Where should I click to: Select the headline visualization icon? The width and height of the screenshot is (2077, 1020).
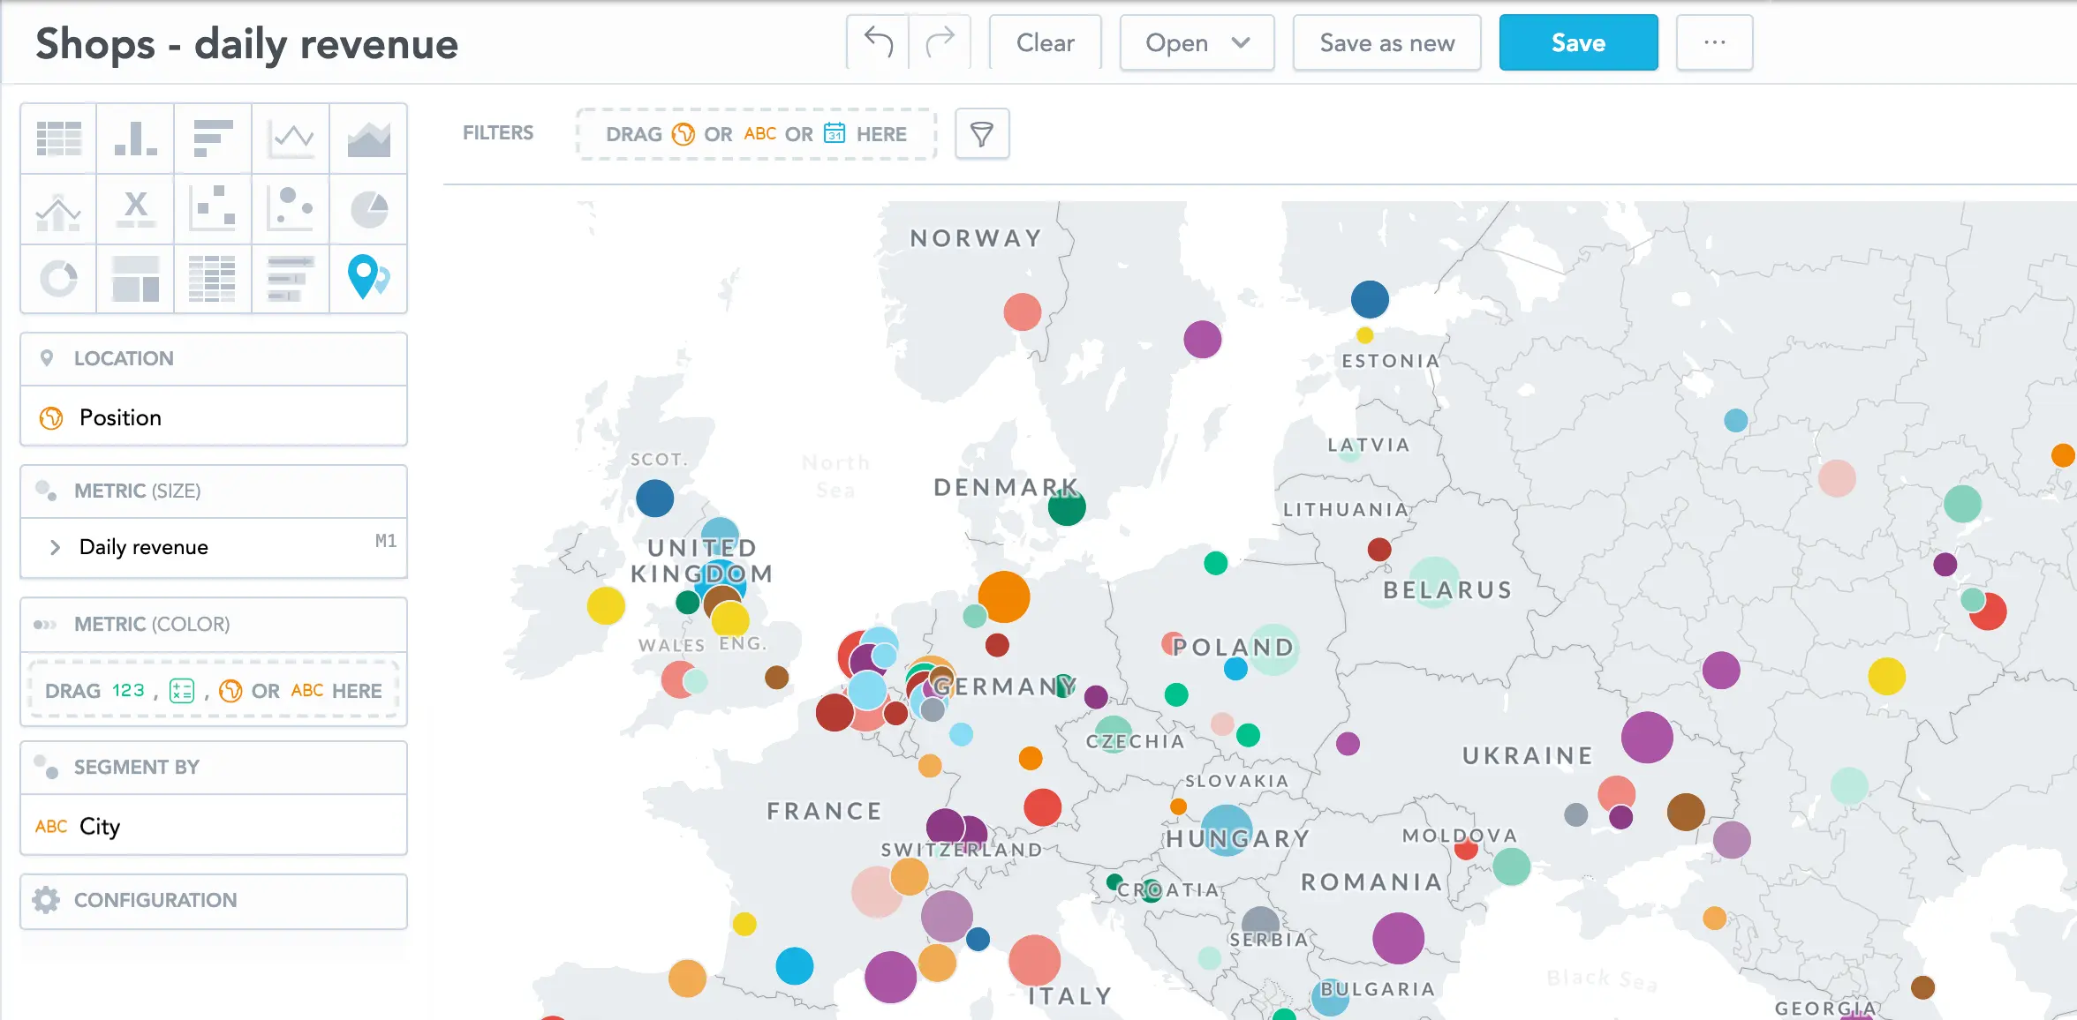[135, 209]
